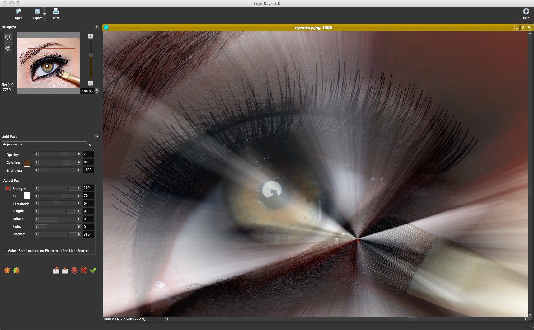Cancel changes with the red X
The image size is (534, 330).
(84, 270)
